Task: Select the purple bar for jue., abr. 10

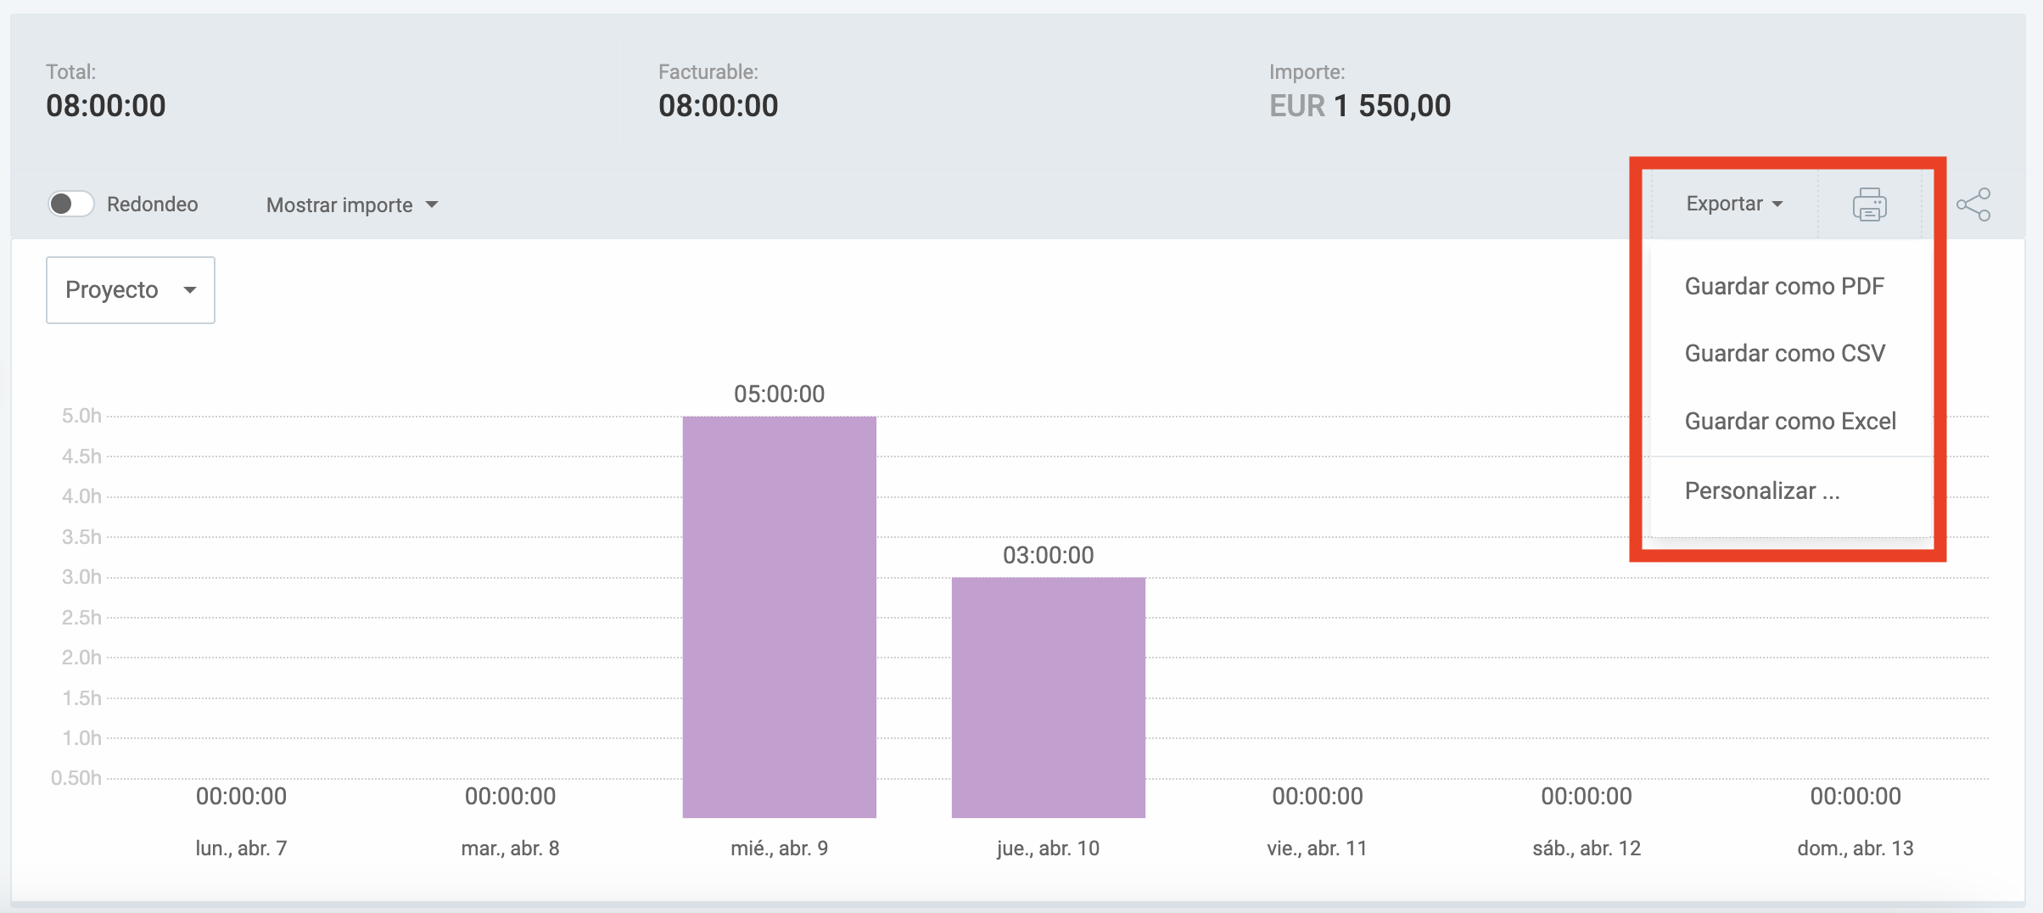Action: click(x=1048, y=697)
